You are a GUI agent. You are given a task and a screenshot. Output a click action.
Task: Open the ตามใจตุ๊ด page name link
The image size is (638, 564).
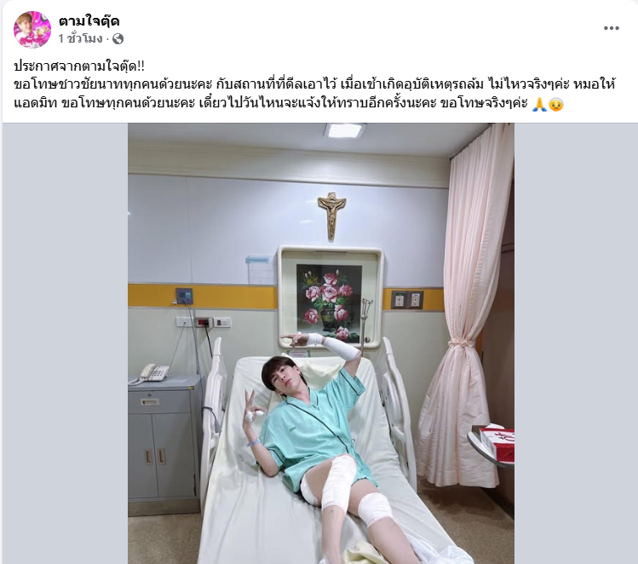click(x=89, y=21)
